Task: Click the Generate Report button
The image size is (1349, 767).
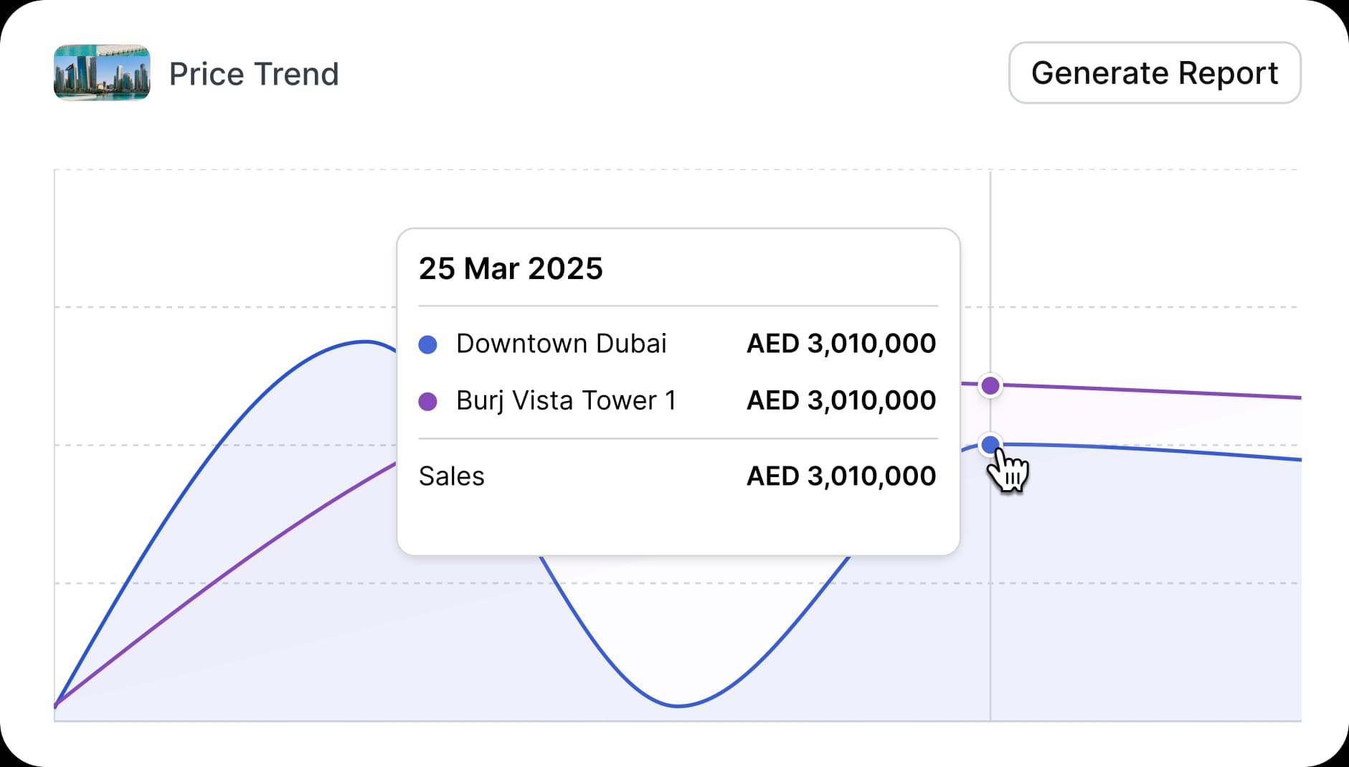Action: (1155, 72)
